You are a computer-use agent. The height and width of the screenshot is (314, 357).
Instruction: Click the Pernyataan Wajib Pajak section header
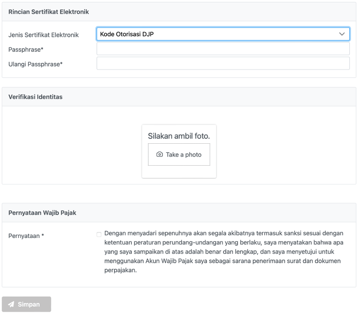click(x=42, y=213)
